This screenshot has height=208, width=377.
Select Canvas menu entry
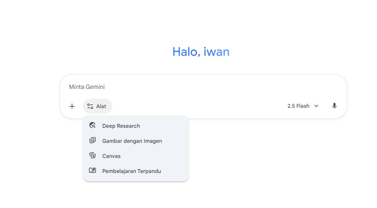(x=136, y=156)
